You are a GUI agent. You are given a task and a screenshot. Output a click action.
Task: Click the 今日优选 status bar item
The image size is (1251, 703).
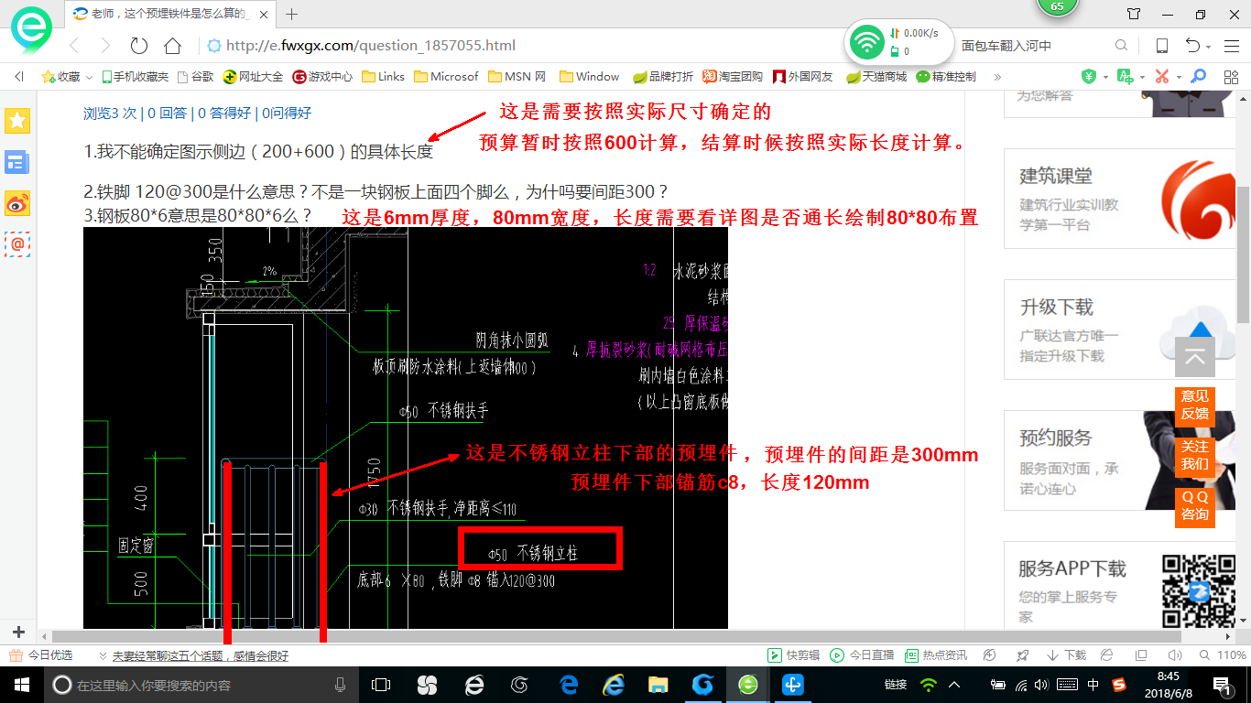coord(41,655)
